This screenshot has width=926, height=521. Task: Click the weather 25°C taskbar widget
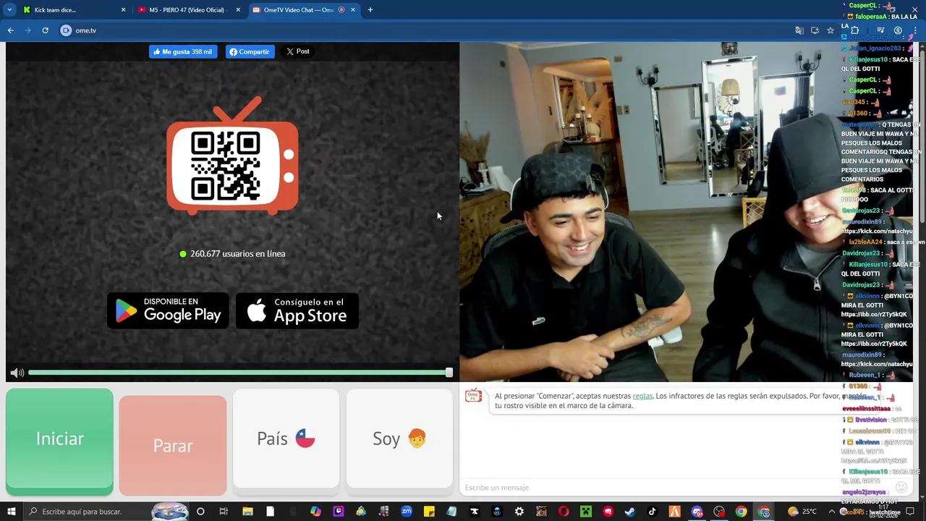[802, 512]
